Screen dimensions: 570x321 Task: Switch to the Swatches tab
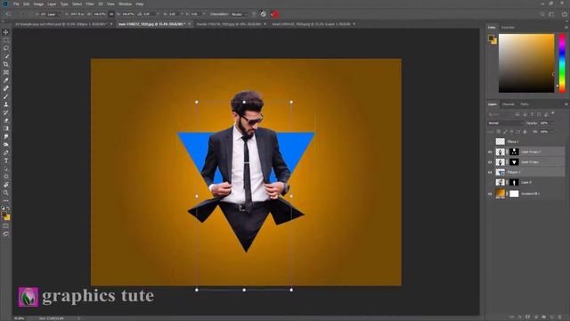pos(508,28)
